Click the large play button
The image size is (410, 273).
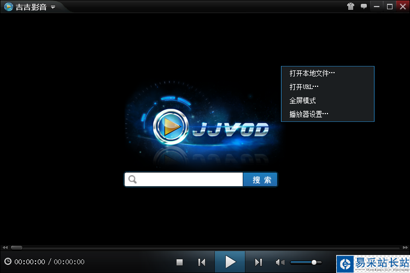click(x=230, y=262)
